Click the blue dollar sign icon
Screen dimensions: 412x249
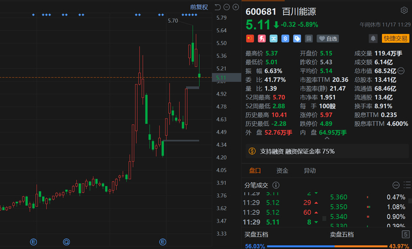tap(285, 39)
